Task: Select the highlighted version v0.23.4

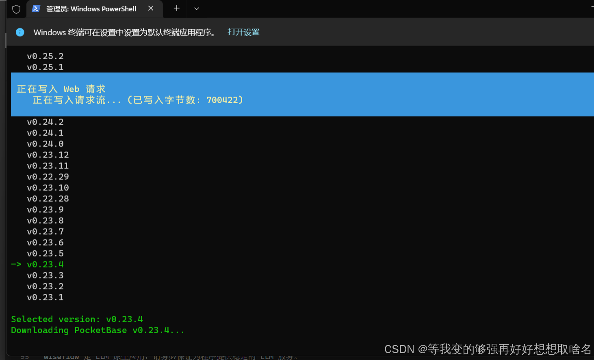Action: [45, 264]
